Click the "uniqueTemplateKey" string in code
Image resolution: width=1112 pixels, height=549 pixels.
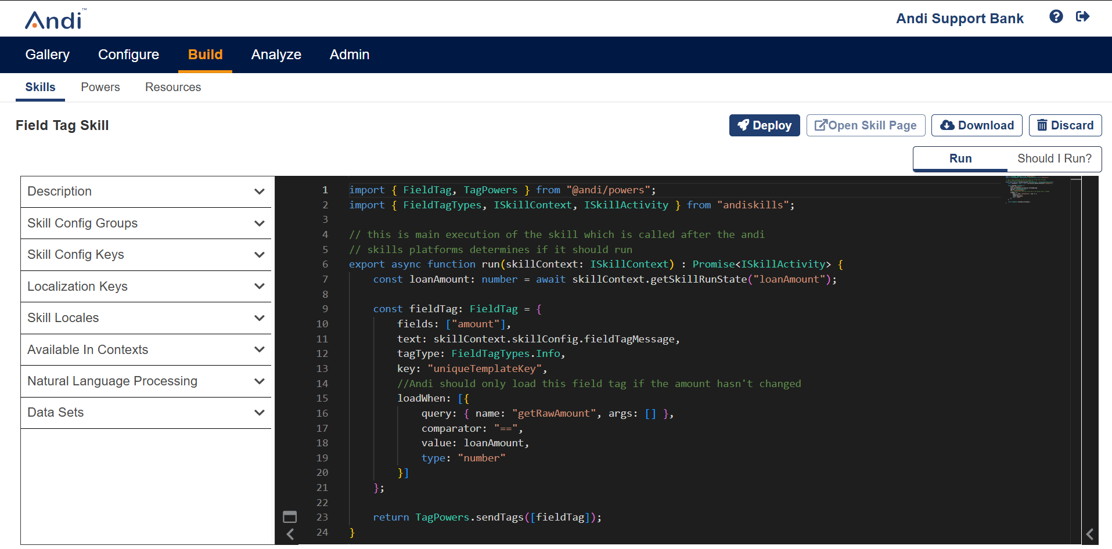click(x=485, y=369)
